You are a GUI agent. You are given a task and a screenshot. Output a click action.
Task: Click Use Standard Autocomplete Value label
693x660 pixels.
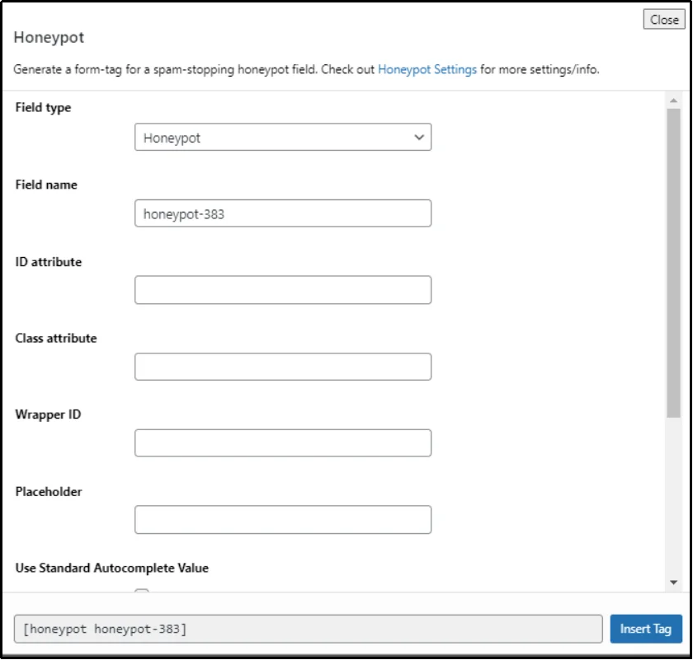pyautogui.click(x=111, y=568)
